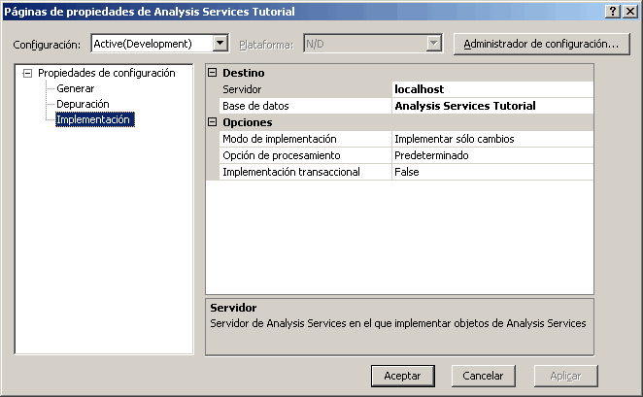Viewport: 643px width, 397px height.
Task: Click the False transactional value
Action: point(492,172)
